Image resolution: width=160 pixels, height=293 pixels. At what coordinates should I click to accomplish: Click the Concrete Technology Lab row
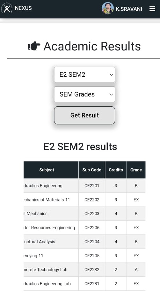click(x=84, y=270)
